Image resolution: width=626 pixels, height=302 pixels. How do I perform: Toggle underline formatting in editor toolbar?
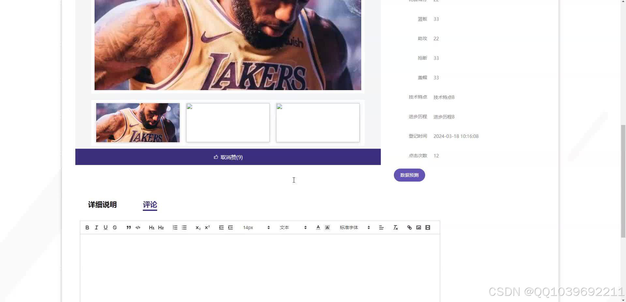[105, 227]
